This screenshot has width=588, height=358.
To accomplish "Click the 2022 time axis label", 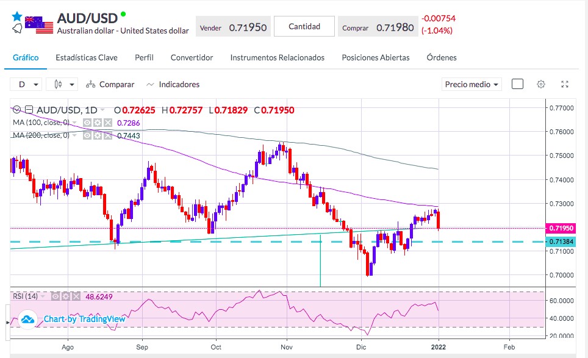I will [x=439, y=347].
